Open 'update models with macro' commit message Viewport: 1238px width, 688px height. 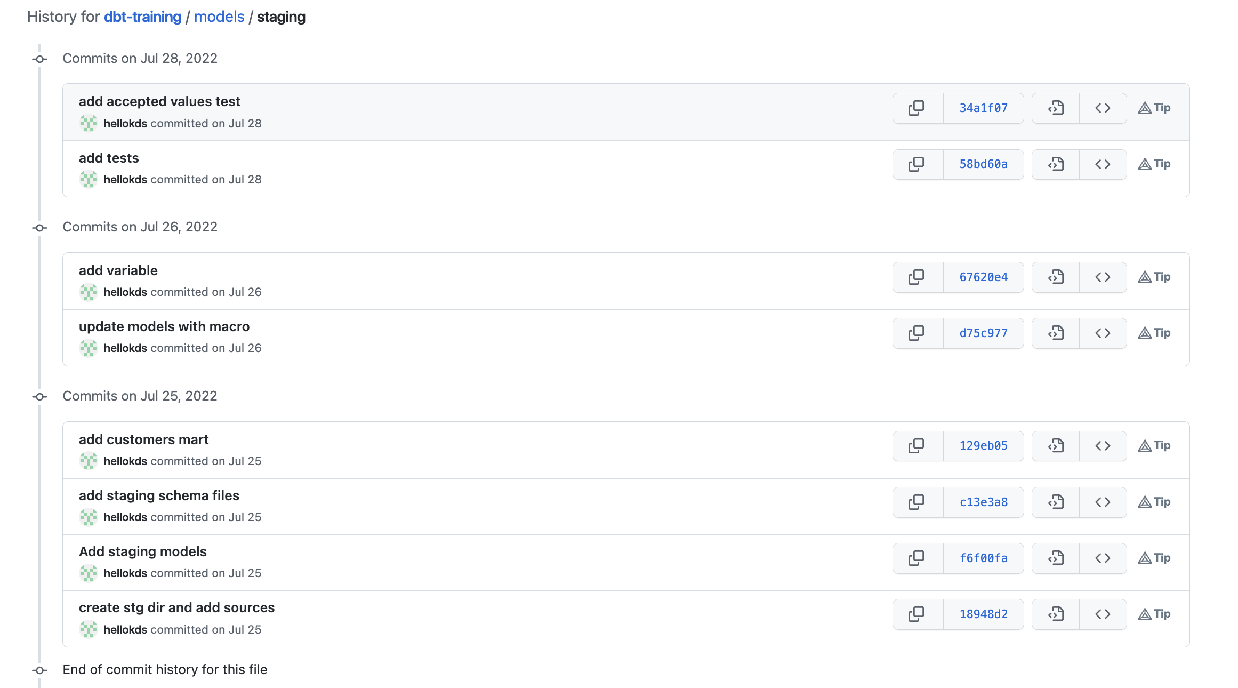pyautogui.click(x=164, y=326)
